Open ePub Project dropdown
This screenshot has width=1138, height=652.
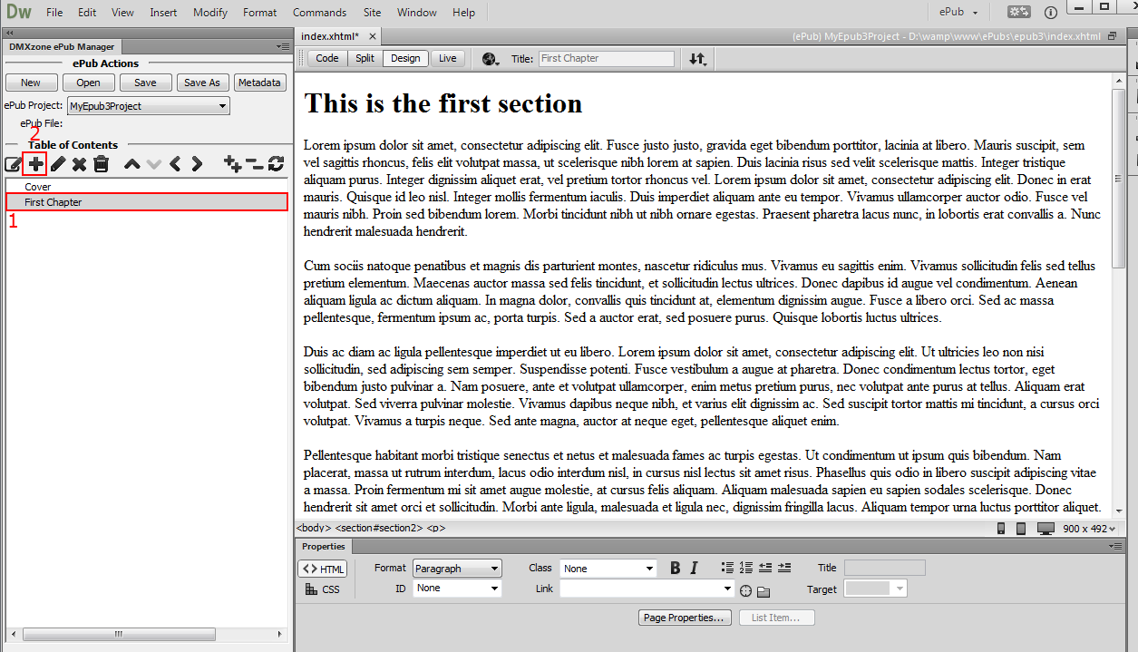click(x=149, y=106)
